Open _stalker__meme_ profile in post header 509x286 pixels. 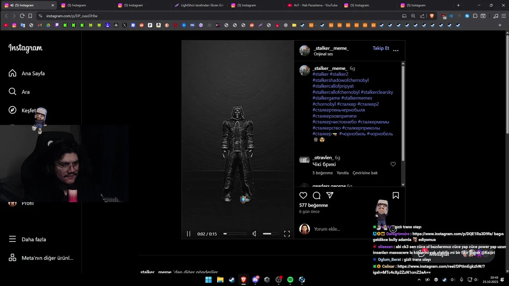[331, 48]
